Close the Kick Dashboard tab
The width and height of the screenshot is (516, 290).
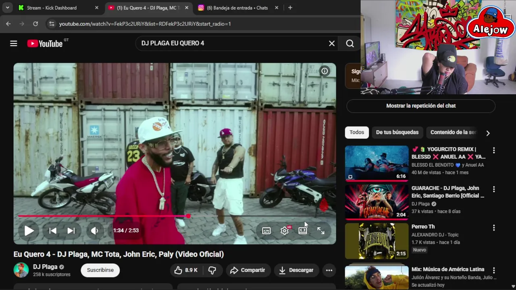point(96,8)
